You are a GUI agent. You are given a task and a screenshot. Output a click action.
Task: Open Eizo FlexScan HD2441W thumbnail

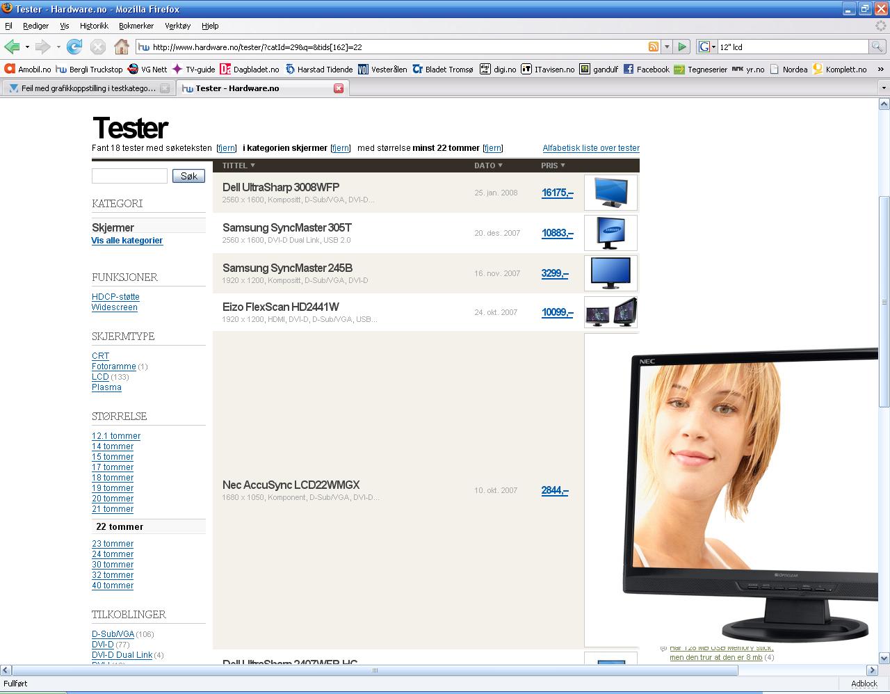610,312
